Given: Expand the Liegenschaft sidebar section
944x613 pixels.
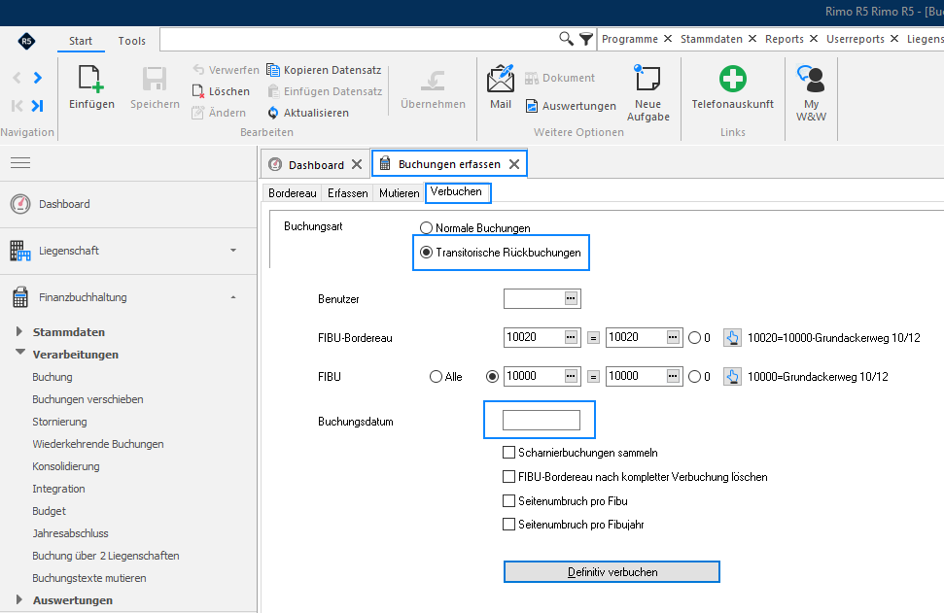Looking at the screenshot, I should [233, 251].
